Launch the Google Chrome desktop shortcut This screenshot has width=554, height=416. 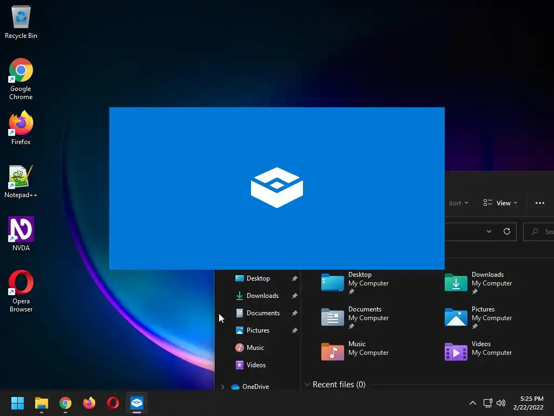(x=21, y=79)
